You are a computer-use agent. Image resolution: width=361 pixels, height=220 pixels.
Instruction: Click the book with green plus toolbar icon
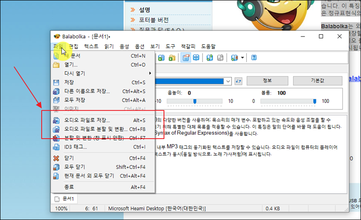click(209, 58)
